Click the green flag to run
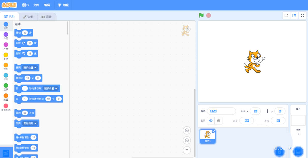Viewport: 308px width, 158px height. click(201, 15)
